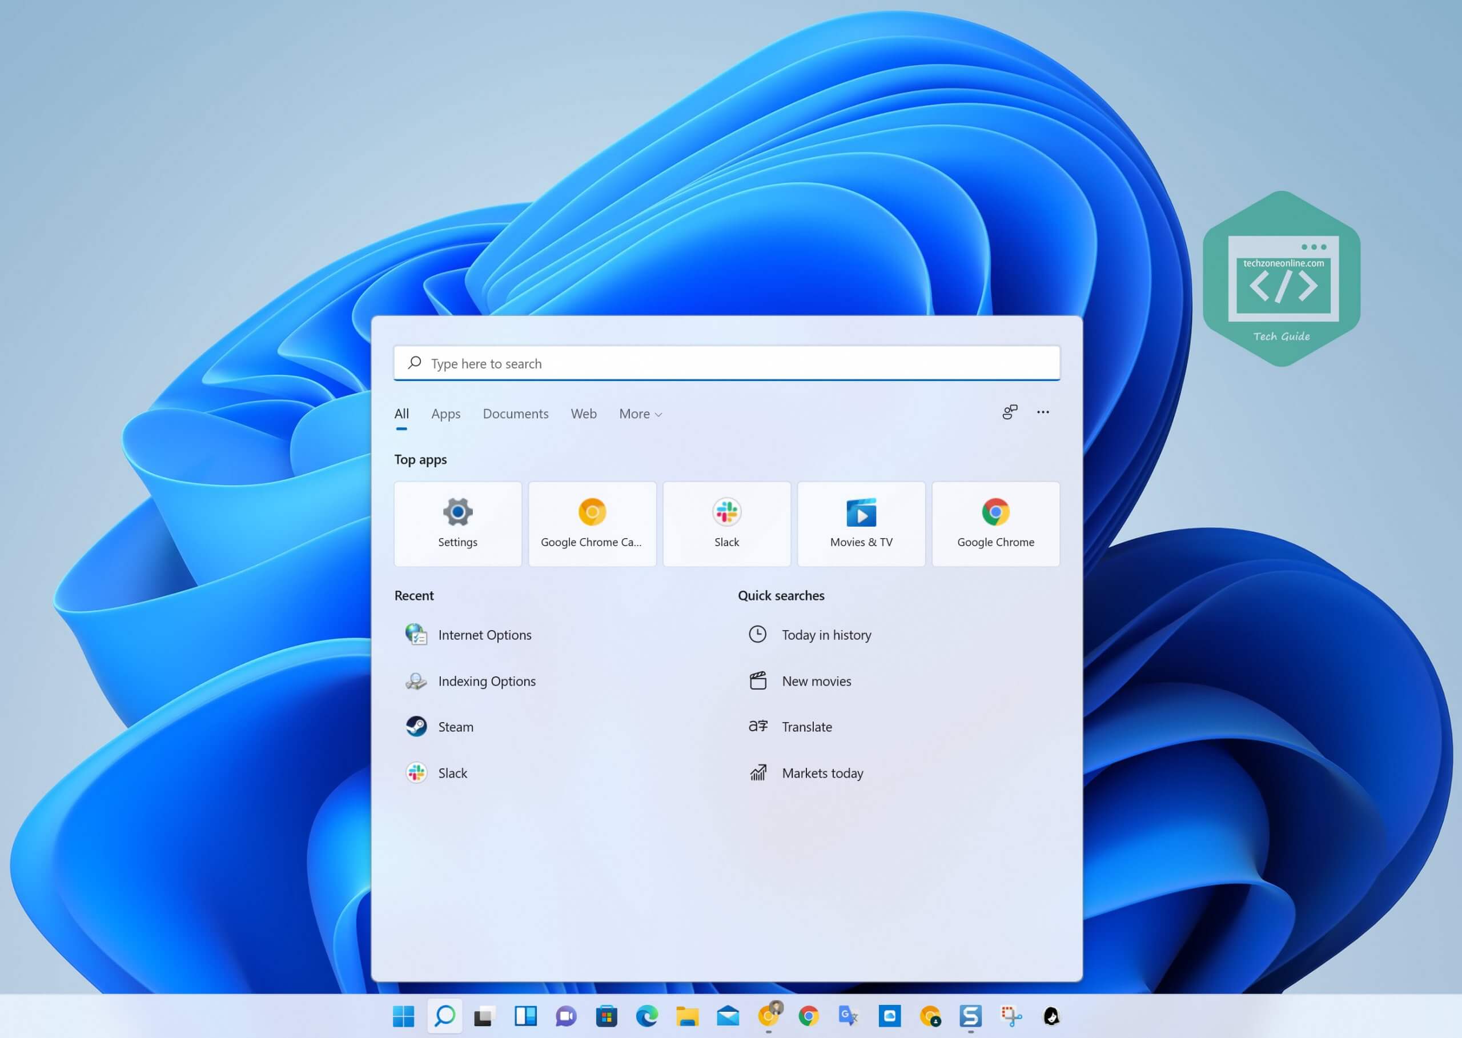The image size is (1462, 1038).
Task: Open the account sharing options icon
Action: pos(1009,412)
